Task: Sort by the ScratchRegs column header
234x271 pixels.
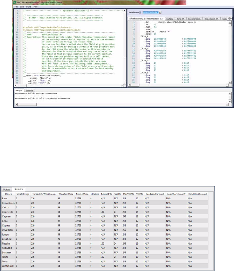Action: coord(23,194)
